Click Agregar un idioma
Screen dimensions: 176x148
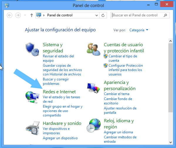tap(118, 132)
